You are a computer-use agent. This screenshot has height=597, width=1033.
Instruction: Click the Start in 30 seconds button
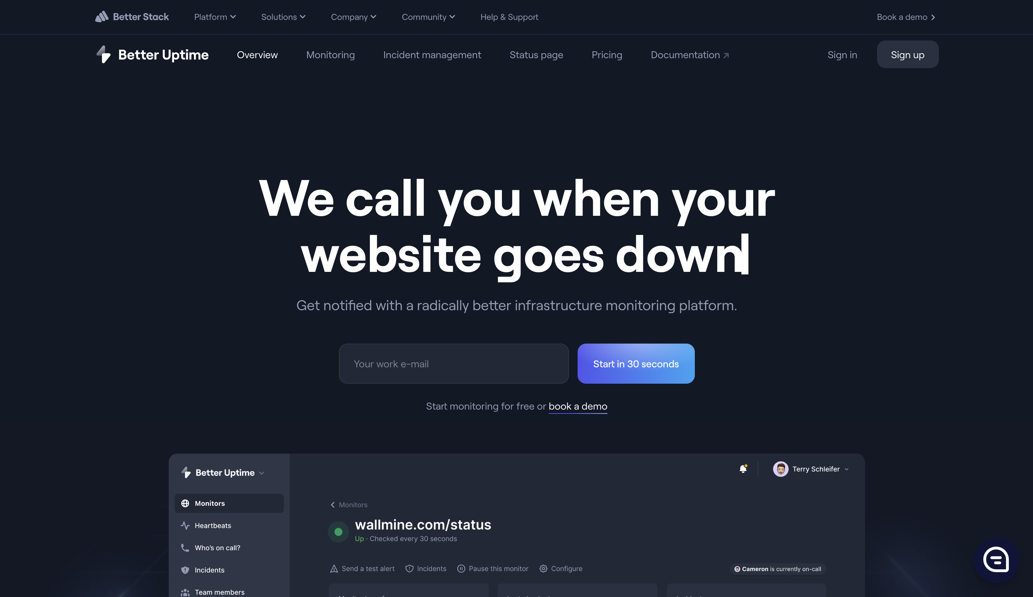click(x=636, y=364)
